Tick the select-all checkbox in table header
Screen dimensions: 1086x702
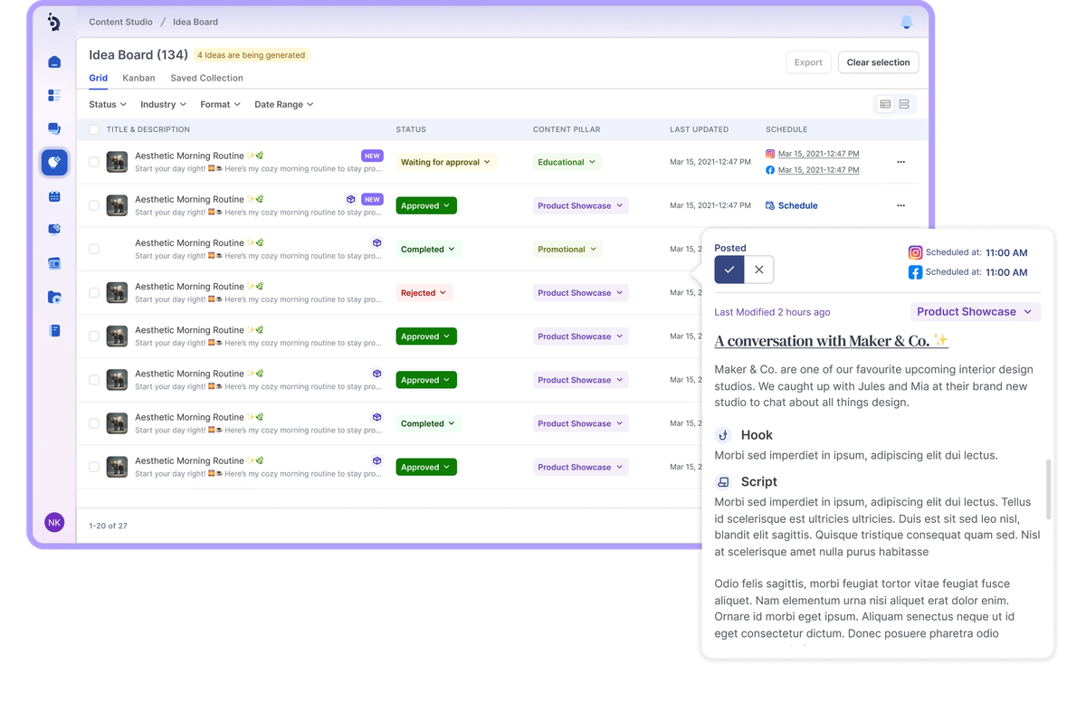pyautogui.click(x=94, y=129)
